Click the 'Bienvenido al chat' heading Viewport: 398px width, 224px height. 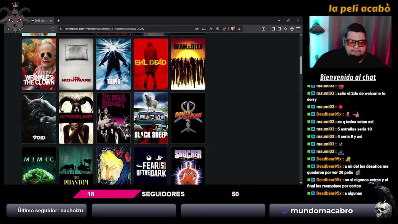tap(348, 77)
